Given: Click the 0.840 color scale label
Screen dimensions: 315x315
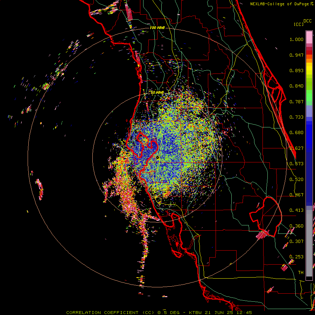Looking at the screenshot, I should point(296,86).
